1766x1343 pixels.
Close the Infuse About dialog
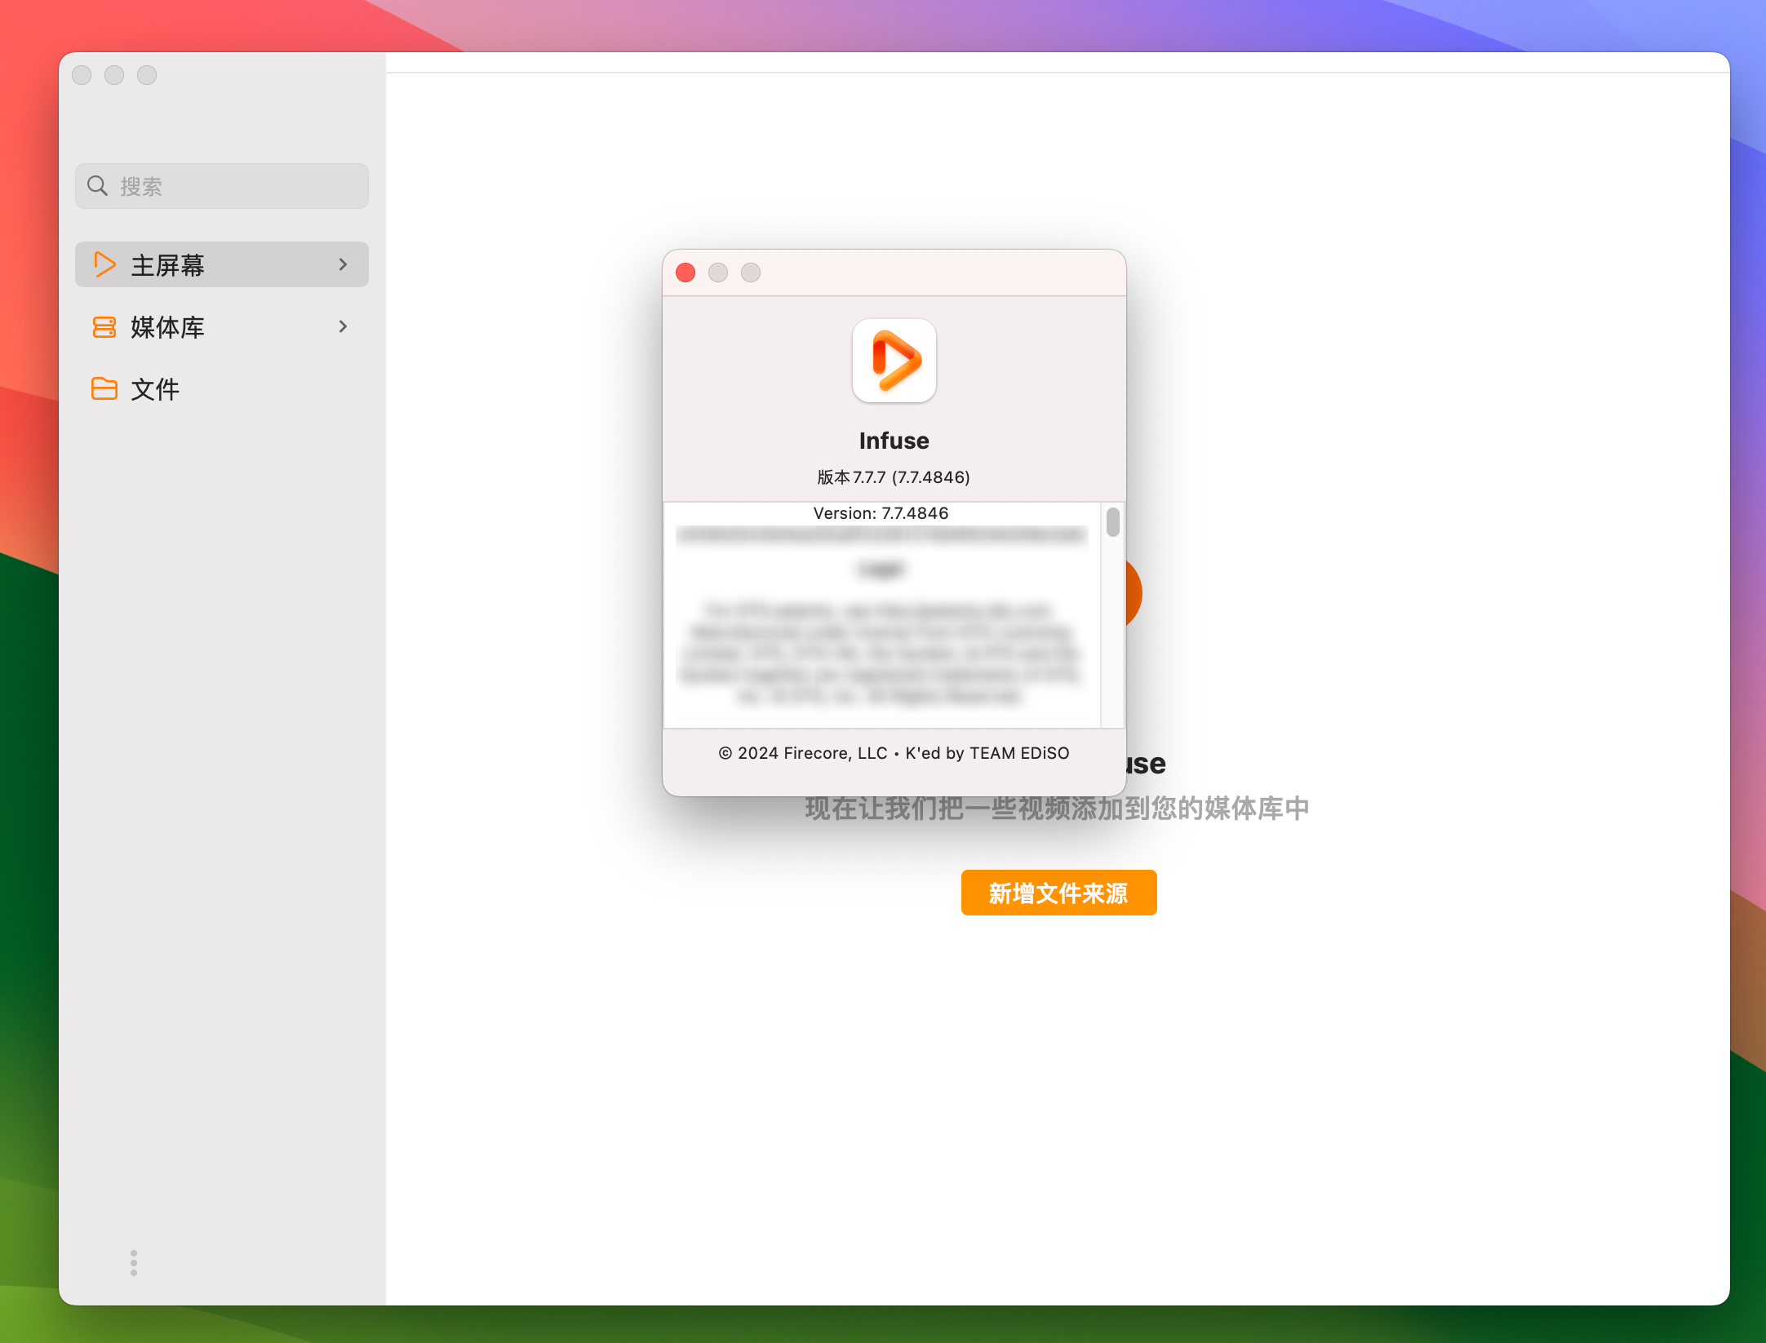pos(686,273)
